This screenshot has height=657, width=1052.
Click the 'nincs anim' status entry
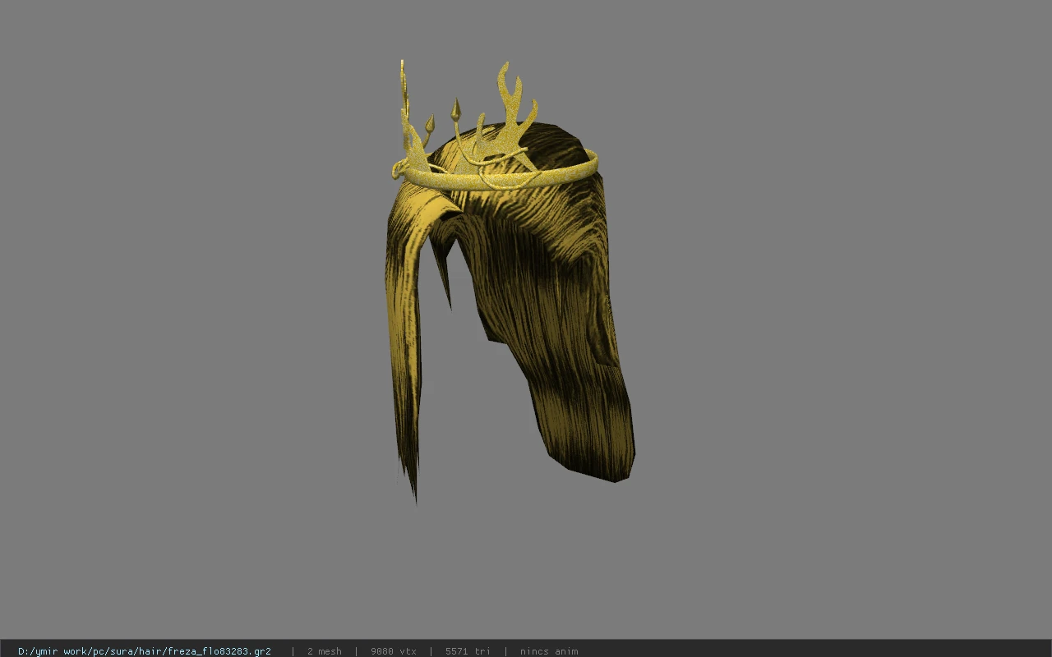pos(549,651)
